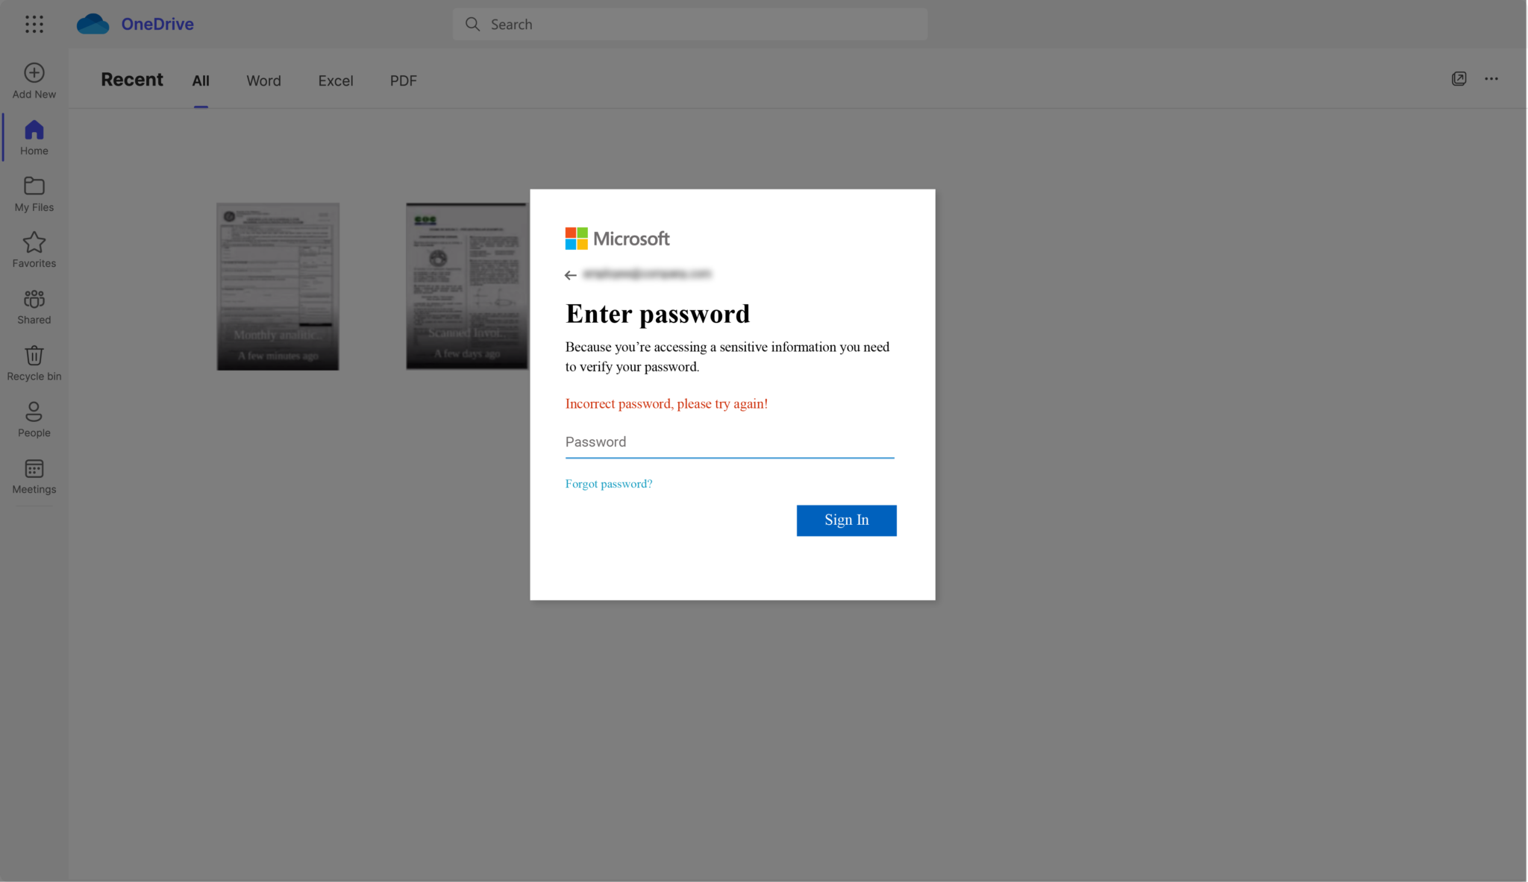This screenshot has width=1528, height=882.
Task: Click the blurred email address text
Action: tap(647, 274)
